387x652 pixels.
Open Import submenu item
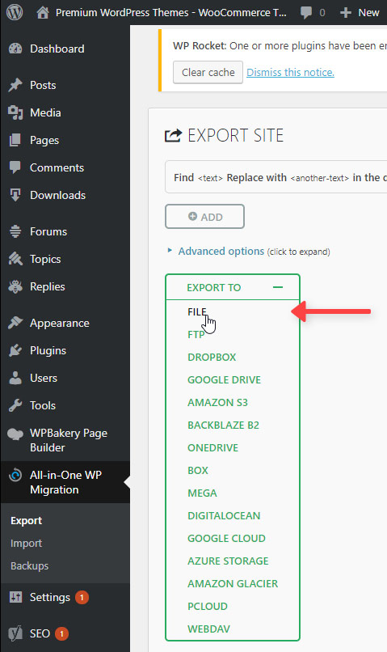pyautogui.click(x=26, y=543)
